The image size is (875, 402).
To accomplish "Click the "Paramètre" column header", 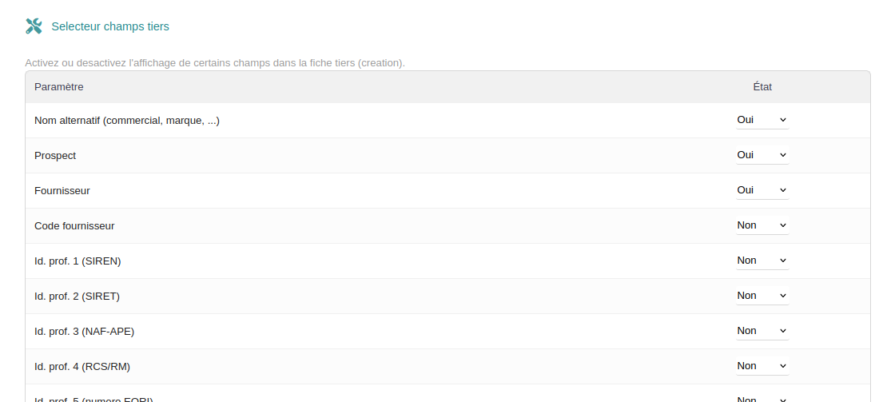I will pos(59,86).
